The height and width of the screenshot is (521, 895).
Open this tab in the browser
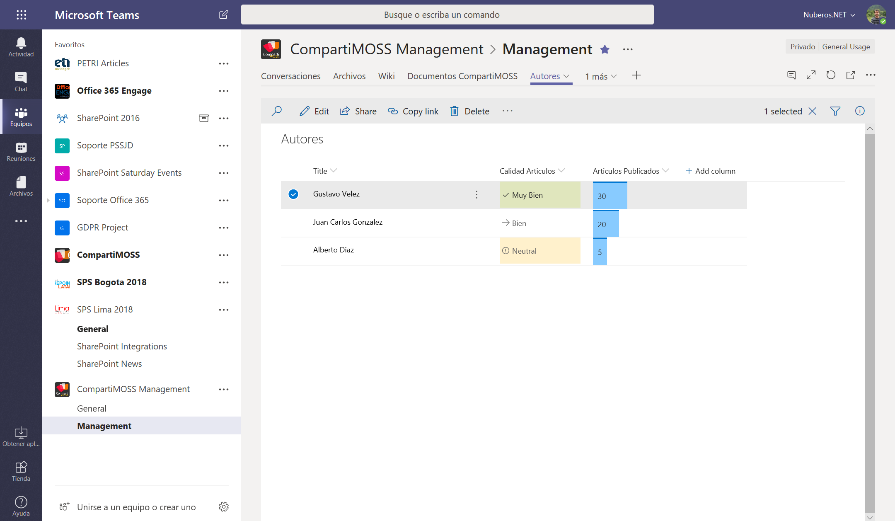(851, 75)
